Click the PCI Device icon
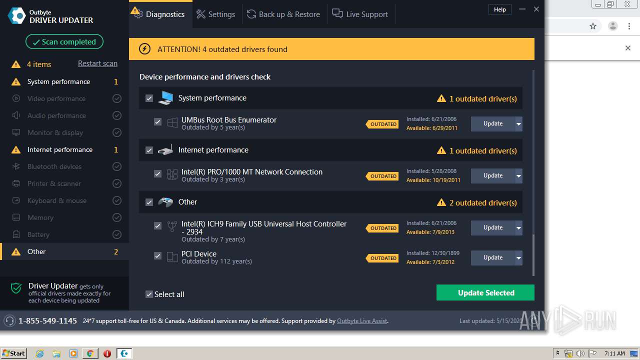Screen dimensions: 640x360 (172, 257)
